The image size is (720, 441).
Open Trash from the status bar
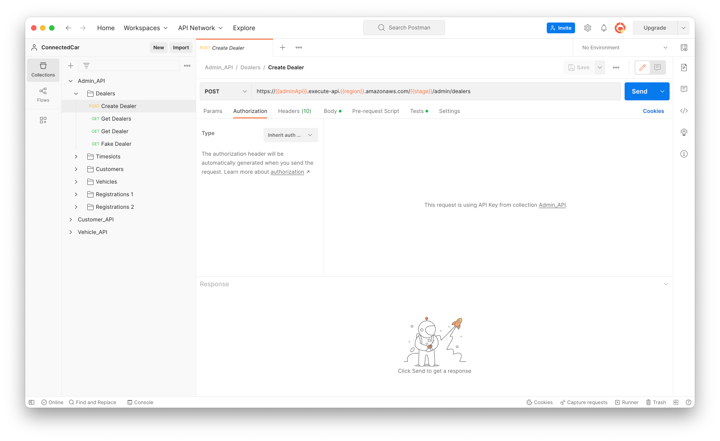pos(656,402)
